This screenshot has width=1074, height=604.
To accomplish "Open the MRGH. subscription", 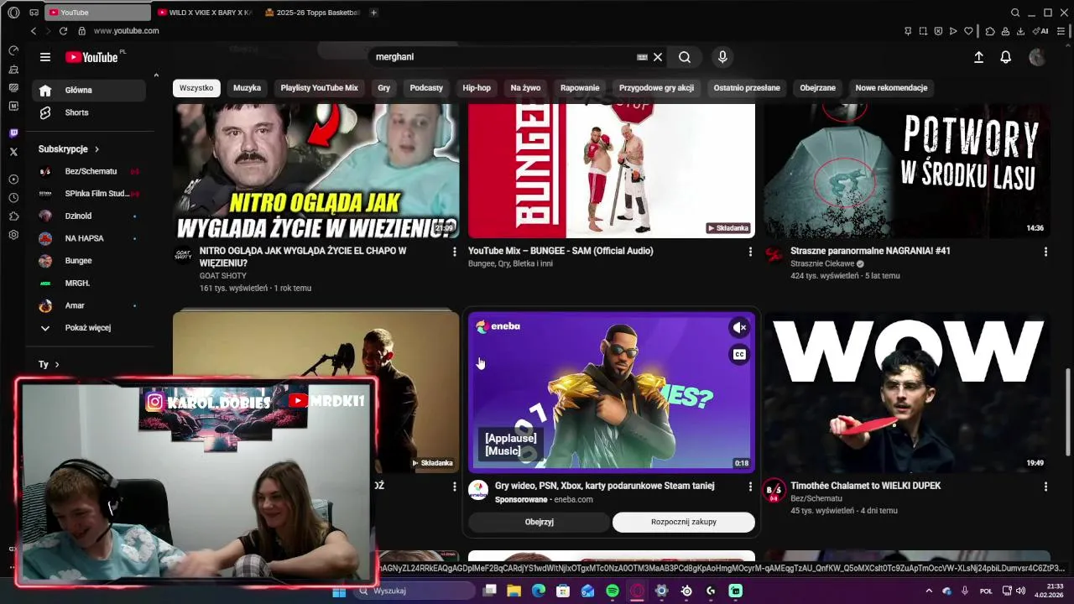I will pos(91,283).
